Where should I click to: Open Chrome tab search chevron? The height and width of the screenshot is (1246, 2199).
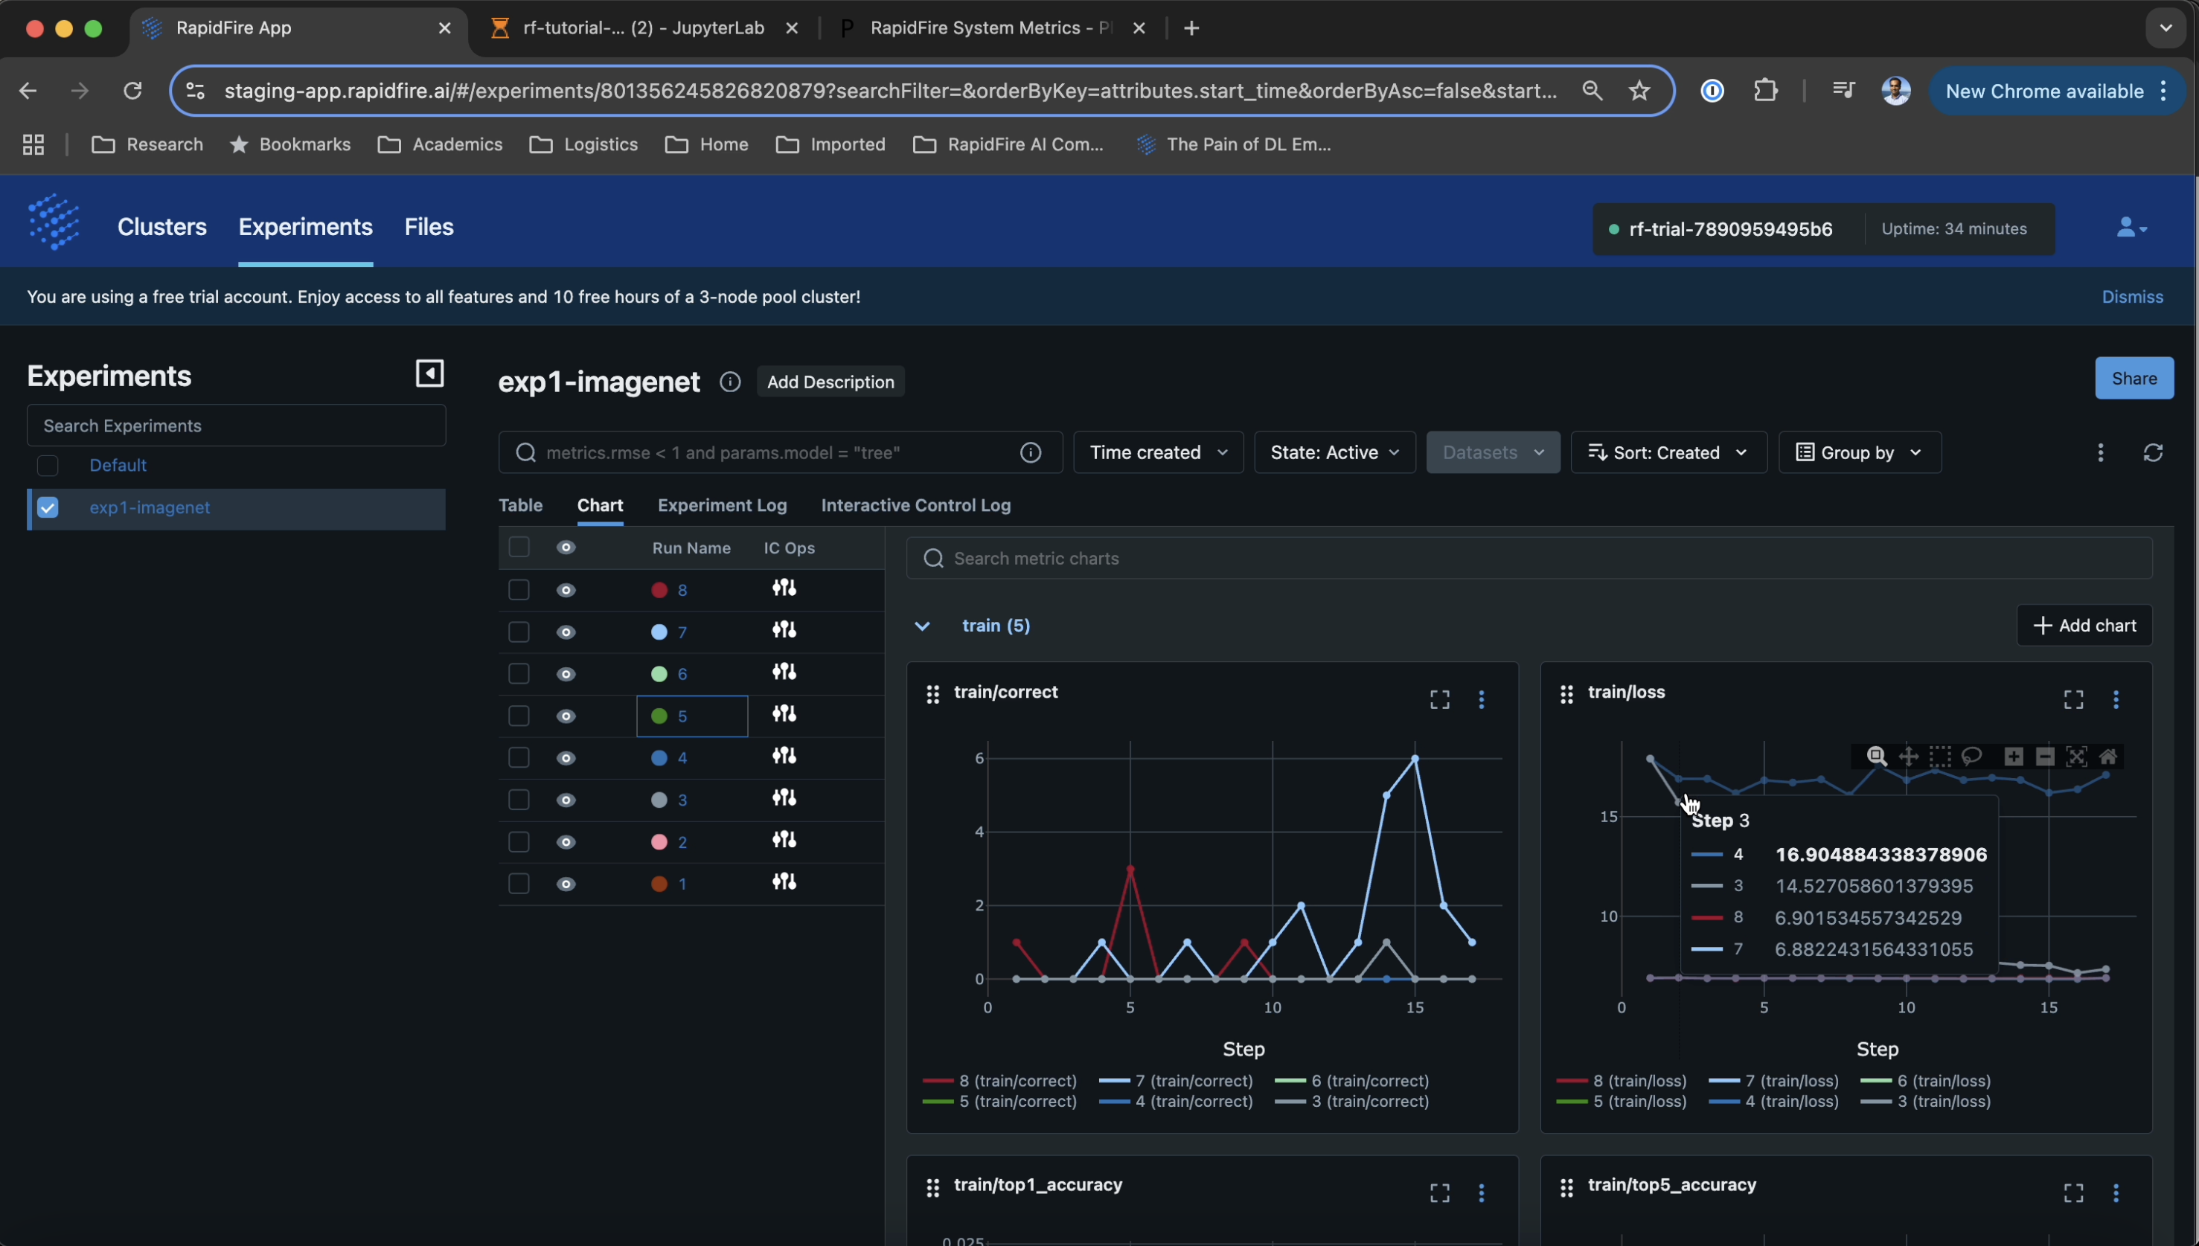click(2166, 28)
